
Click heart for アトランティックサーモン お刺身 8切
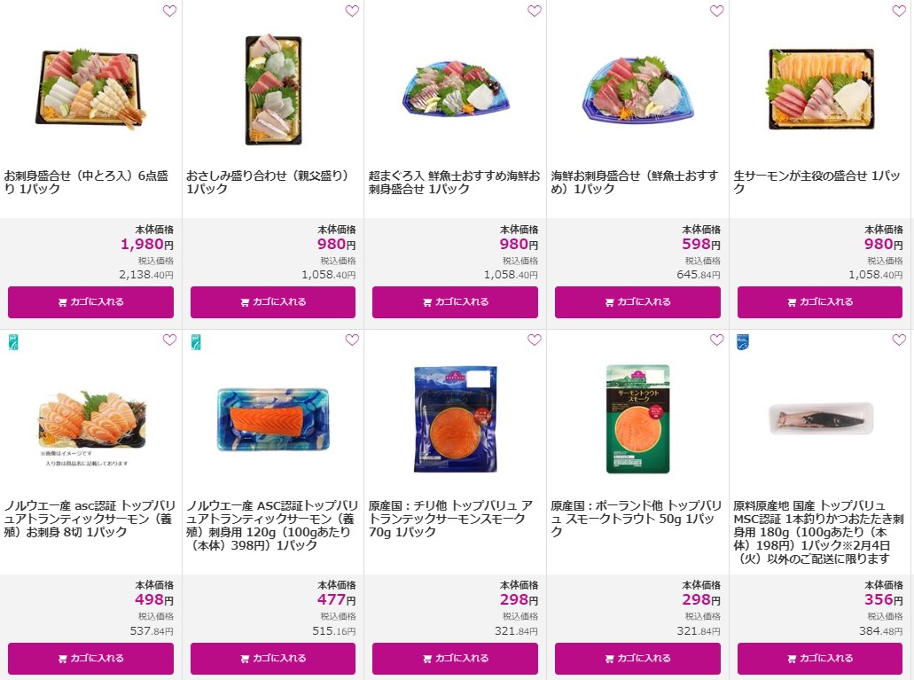[169, 340]
